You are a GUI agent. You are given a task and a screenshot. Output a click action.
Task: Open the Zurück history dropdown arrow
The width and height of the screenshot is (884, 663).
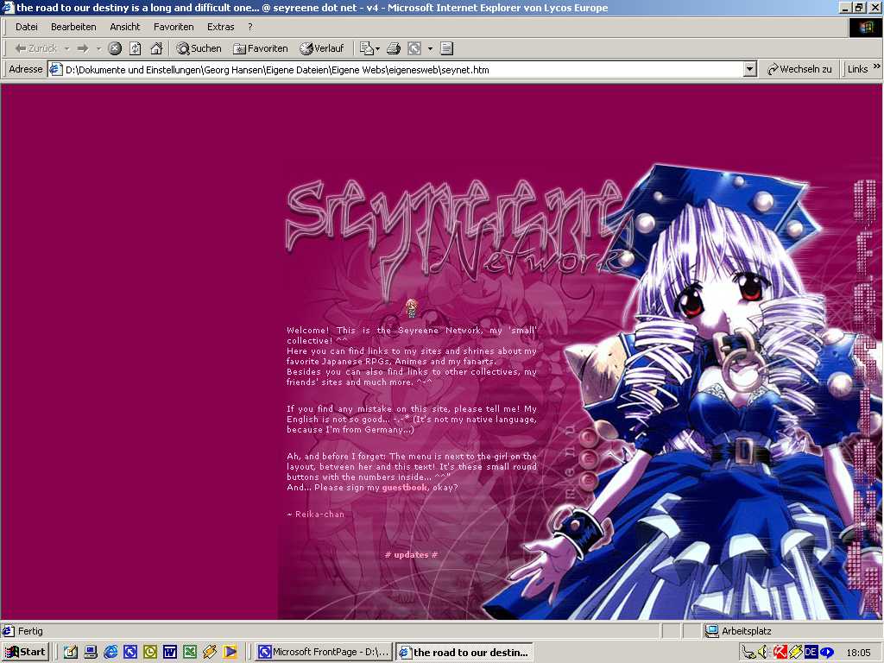pyautogui.click(x=67, y=48)
